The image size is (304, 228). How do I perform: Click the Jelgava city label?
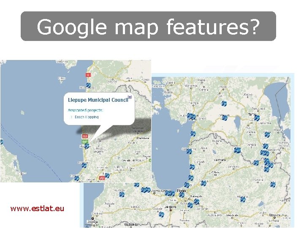[x=171, y=207]
